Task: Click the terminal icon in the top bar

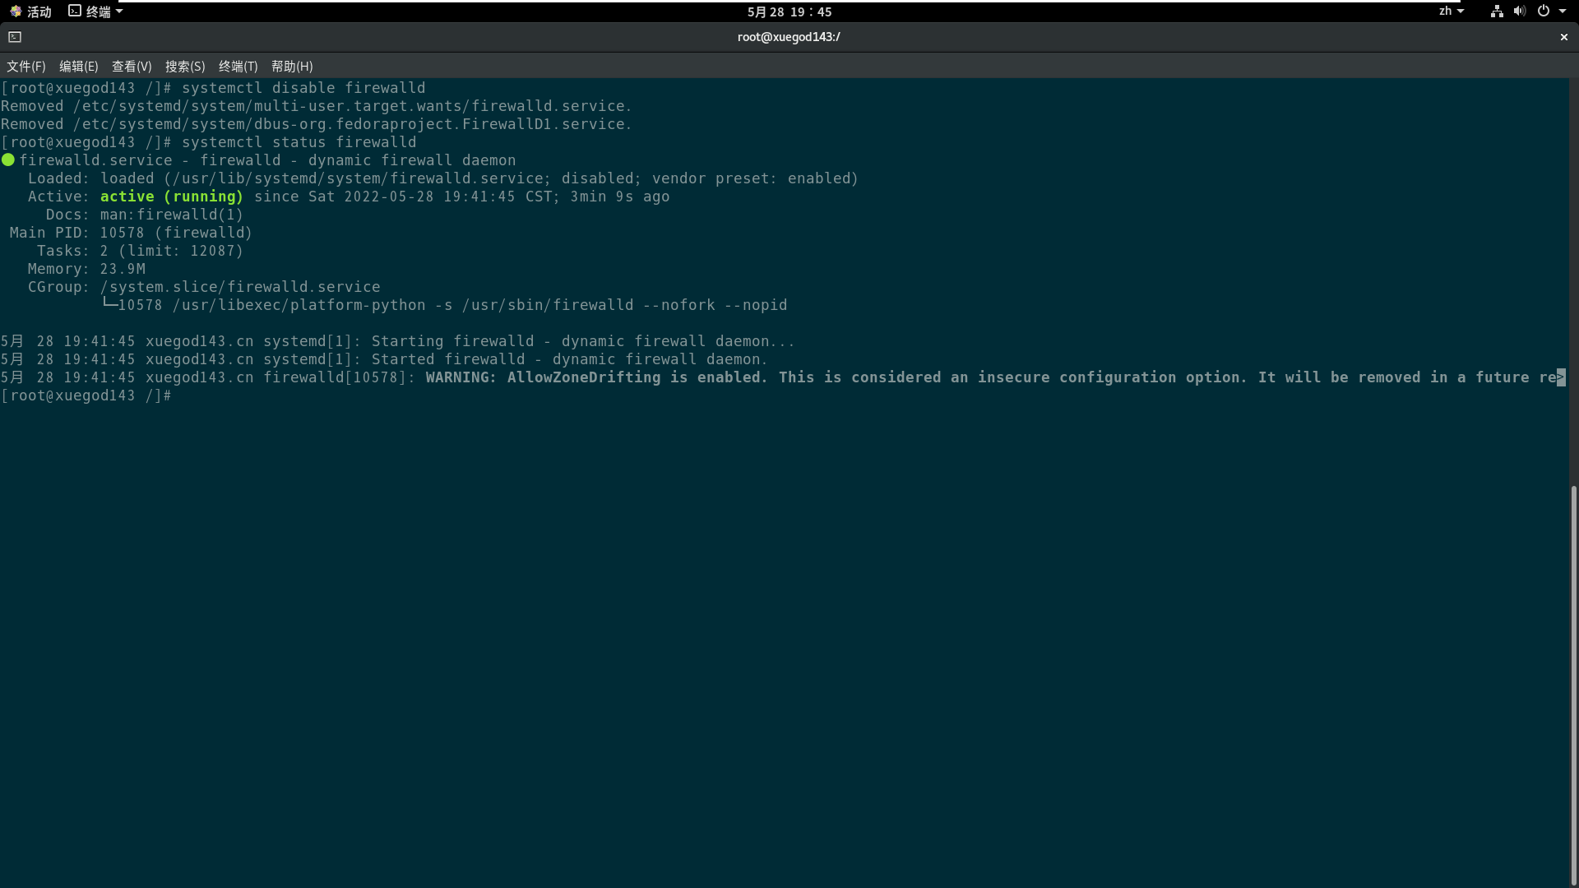Action: (75, 12)
